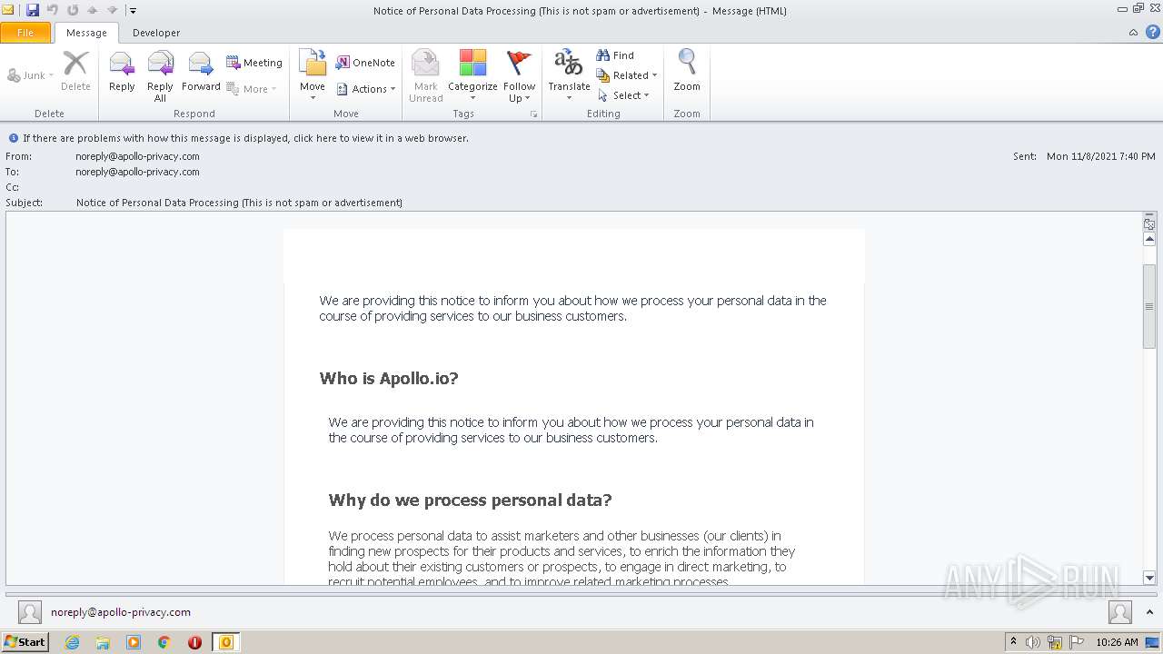Screen dimensions: 1163x654
Task: Click the Opera icon on taskbar
Action: tap(194, 642)
